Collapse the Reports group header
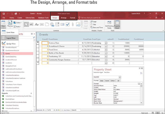This screenshot has width=165, height=114. tap(31, 93)
